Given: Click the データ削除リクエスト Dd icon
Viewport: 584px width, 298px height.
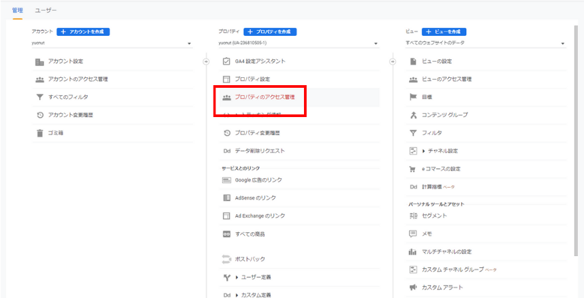Looking at the screenshot, I should tap(226, 151).
